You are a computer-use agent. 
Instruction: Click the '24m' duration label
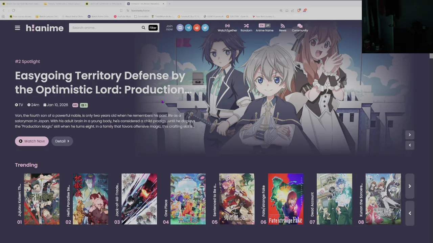pos(33,105)
